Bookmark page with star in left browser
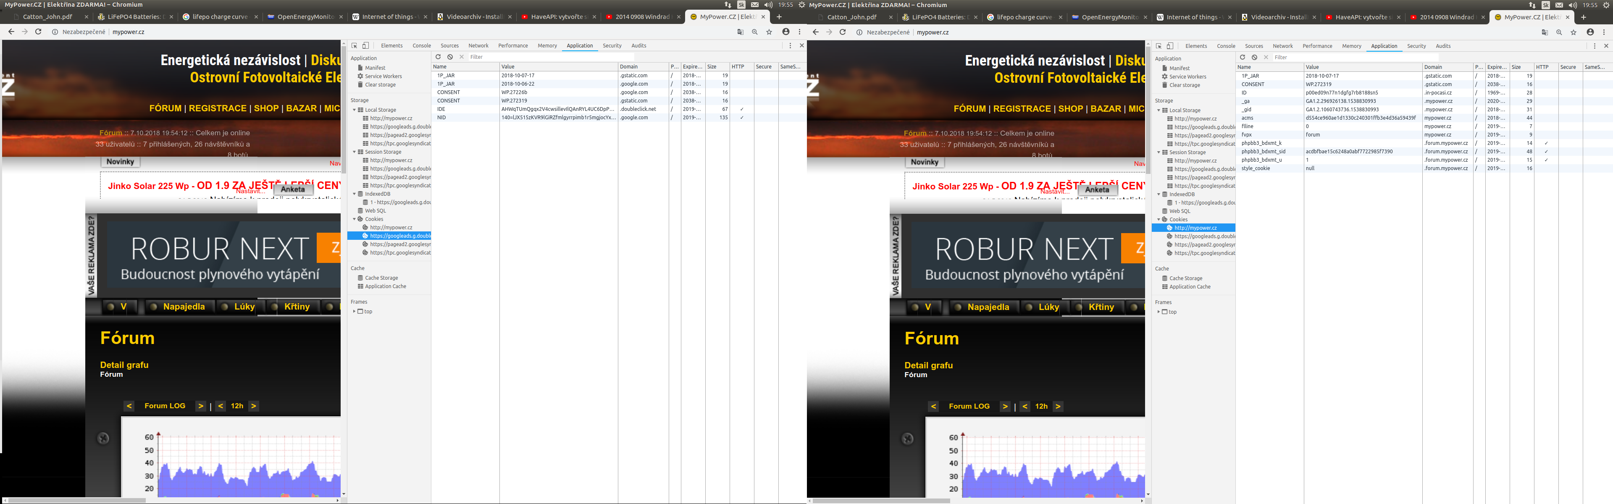 tap(769, 32)
